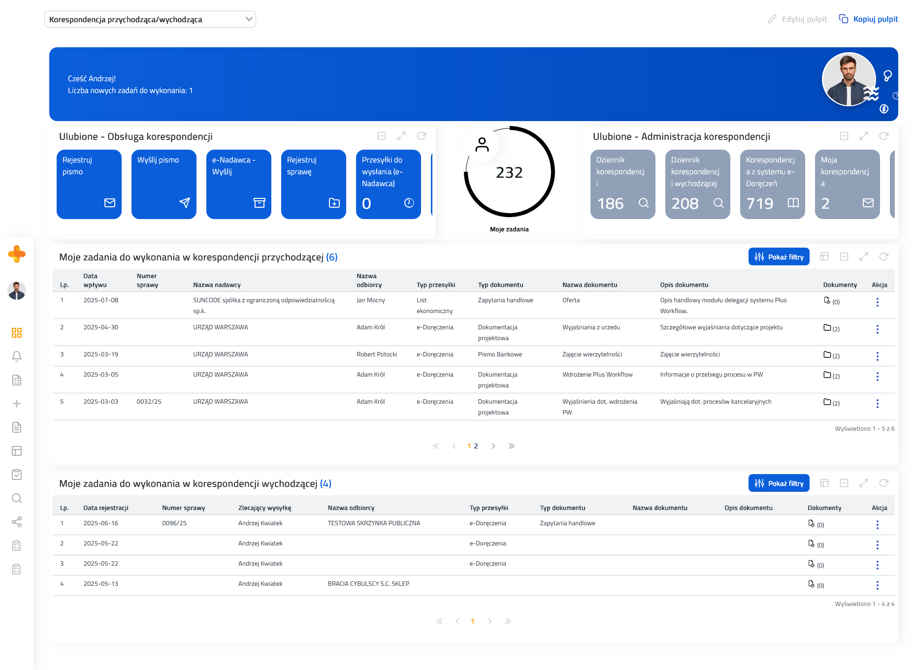Click the sidebar user avatar
This screenshot has height=670, width=914.
pos(17,290)
